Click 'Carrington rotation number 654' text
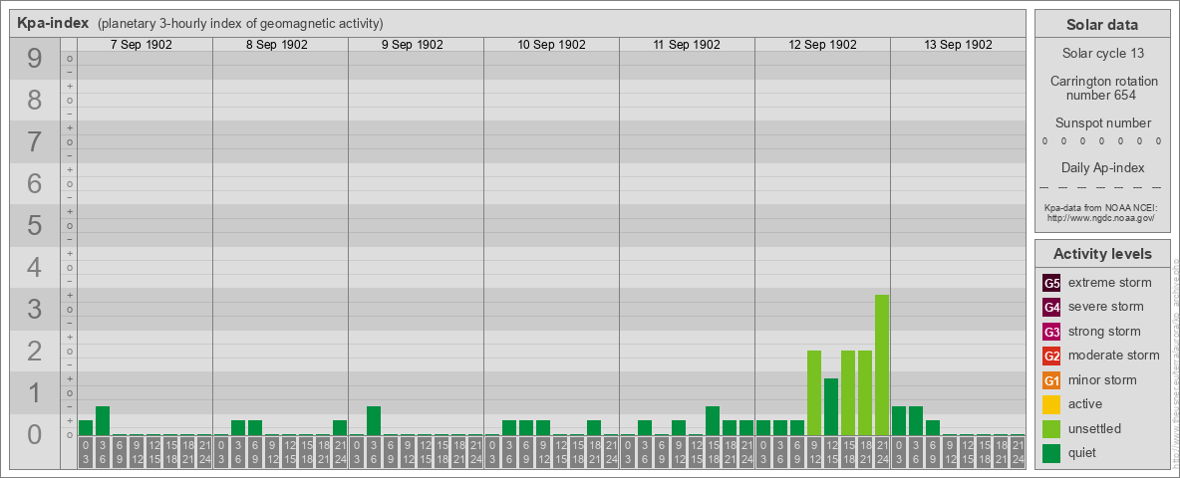This screenshot has width=1180, height=478. [x=1102, y=88]
